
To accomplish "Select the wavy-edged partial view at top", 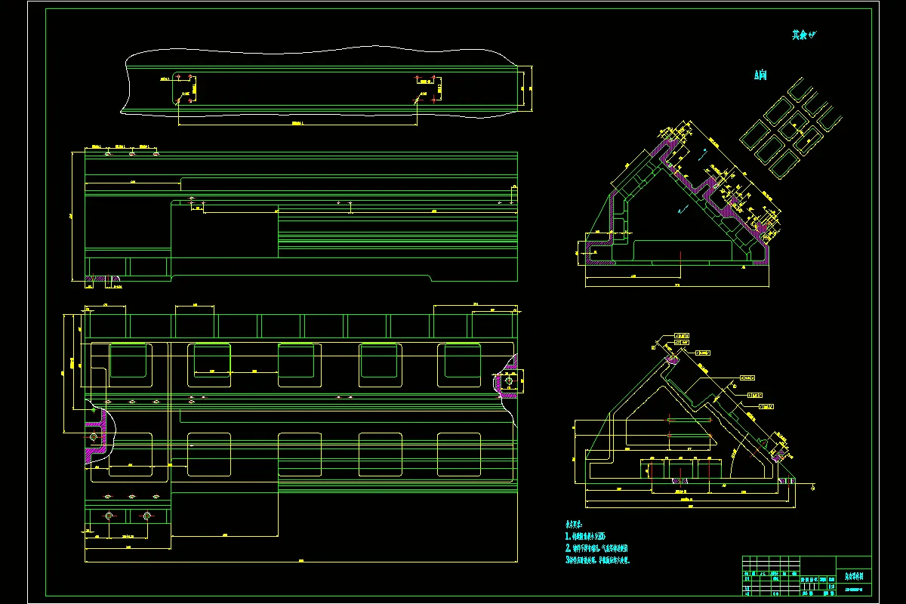I will [x=326, y=85].
